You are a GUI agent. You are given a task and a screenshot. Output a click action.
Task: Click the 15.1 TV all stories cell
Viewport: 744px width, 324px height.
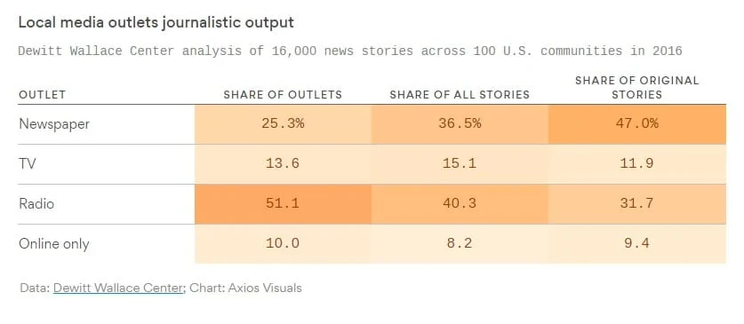click(x=460, y=164)
